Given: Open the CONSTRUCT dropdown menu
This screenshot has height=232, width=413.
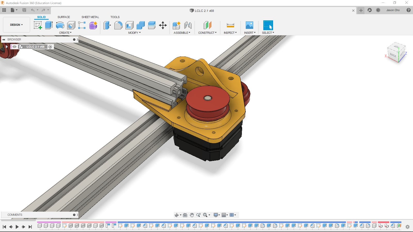Looking at the screenshot, I should click(208, 33).
